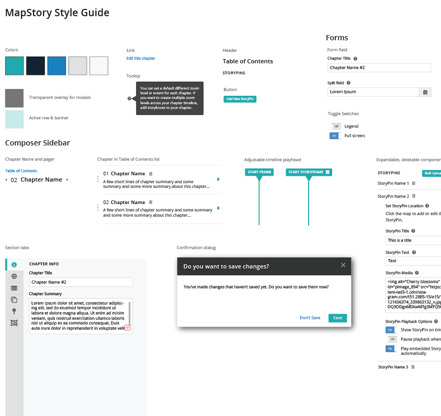This screenshot has width=441, height=416.
Task: Click help icon for StoryPin Media
Action: (x=417, y=273)
